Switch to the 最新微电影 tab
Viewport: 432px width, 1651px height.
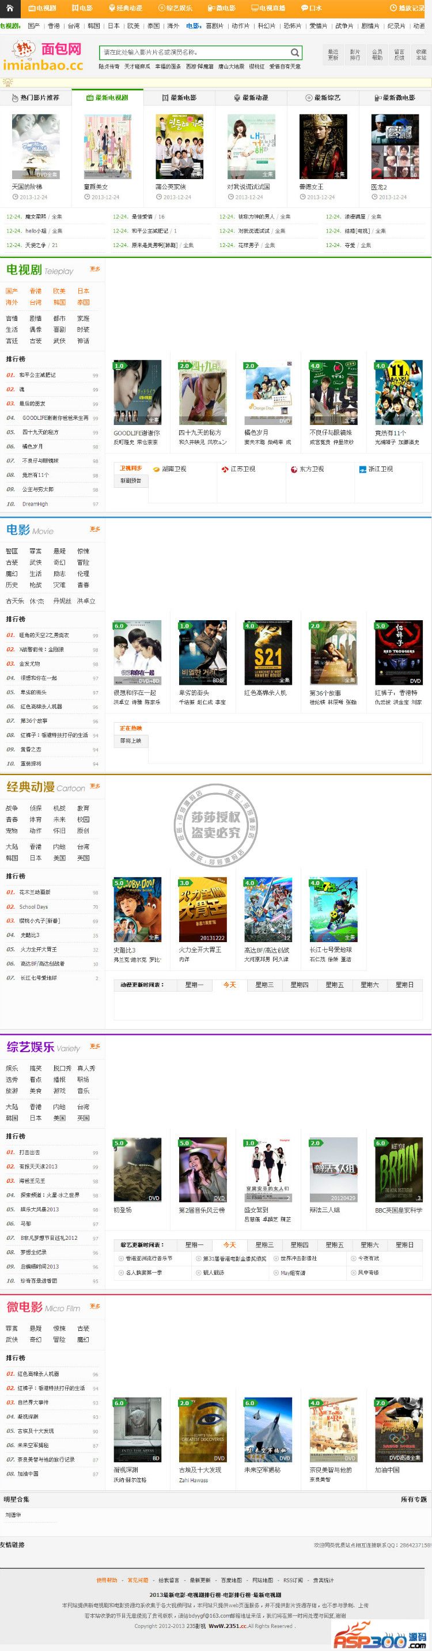click(x=394, y=97)
